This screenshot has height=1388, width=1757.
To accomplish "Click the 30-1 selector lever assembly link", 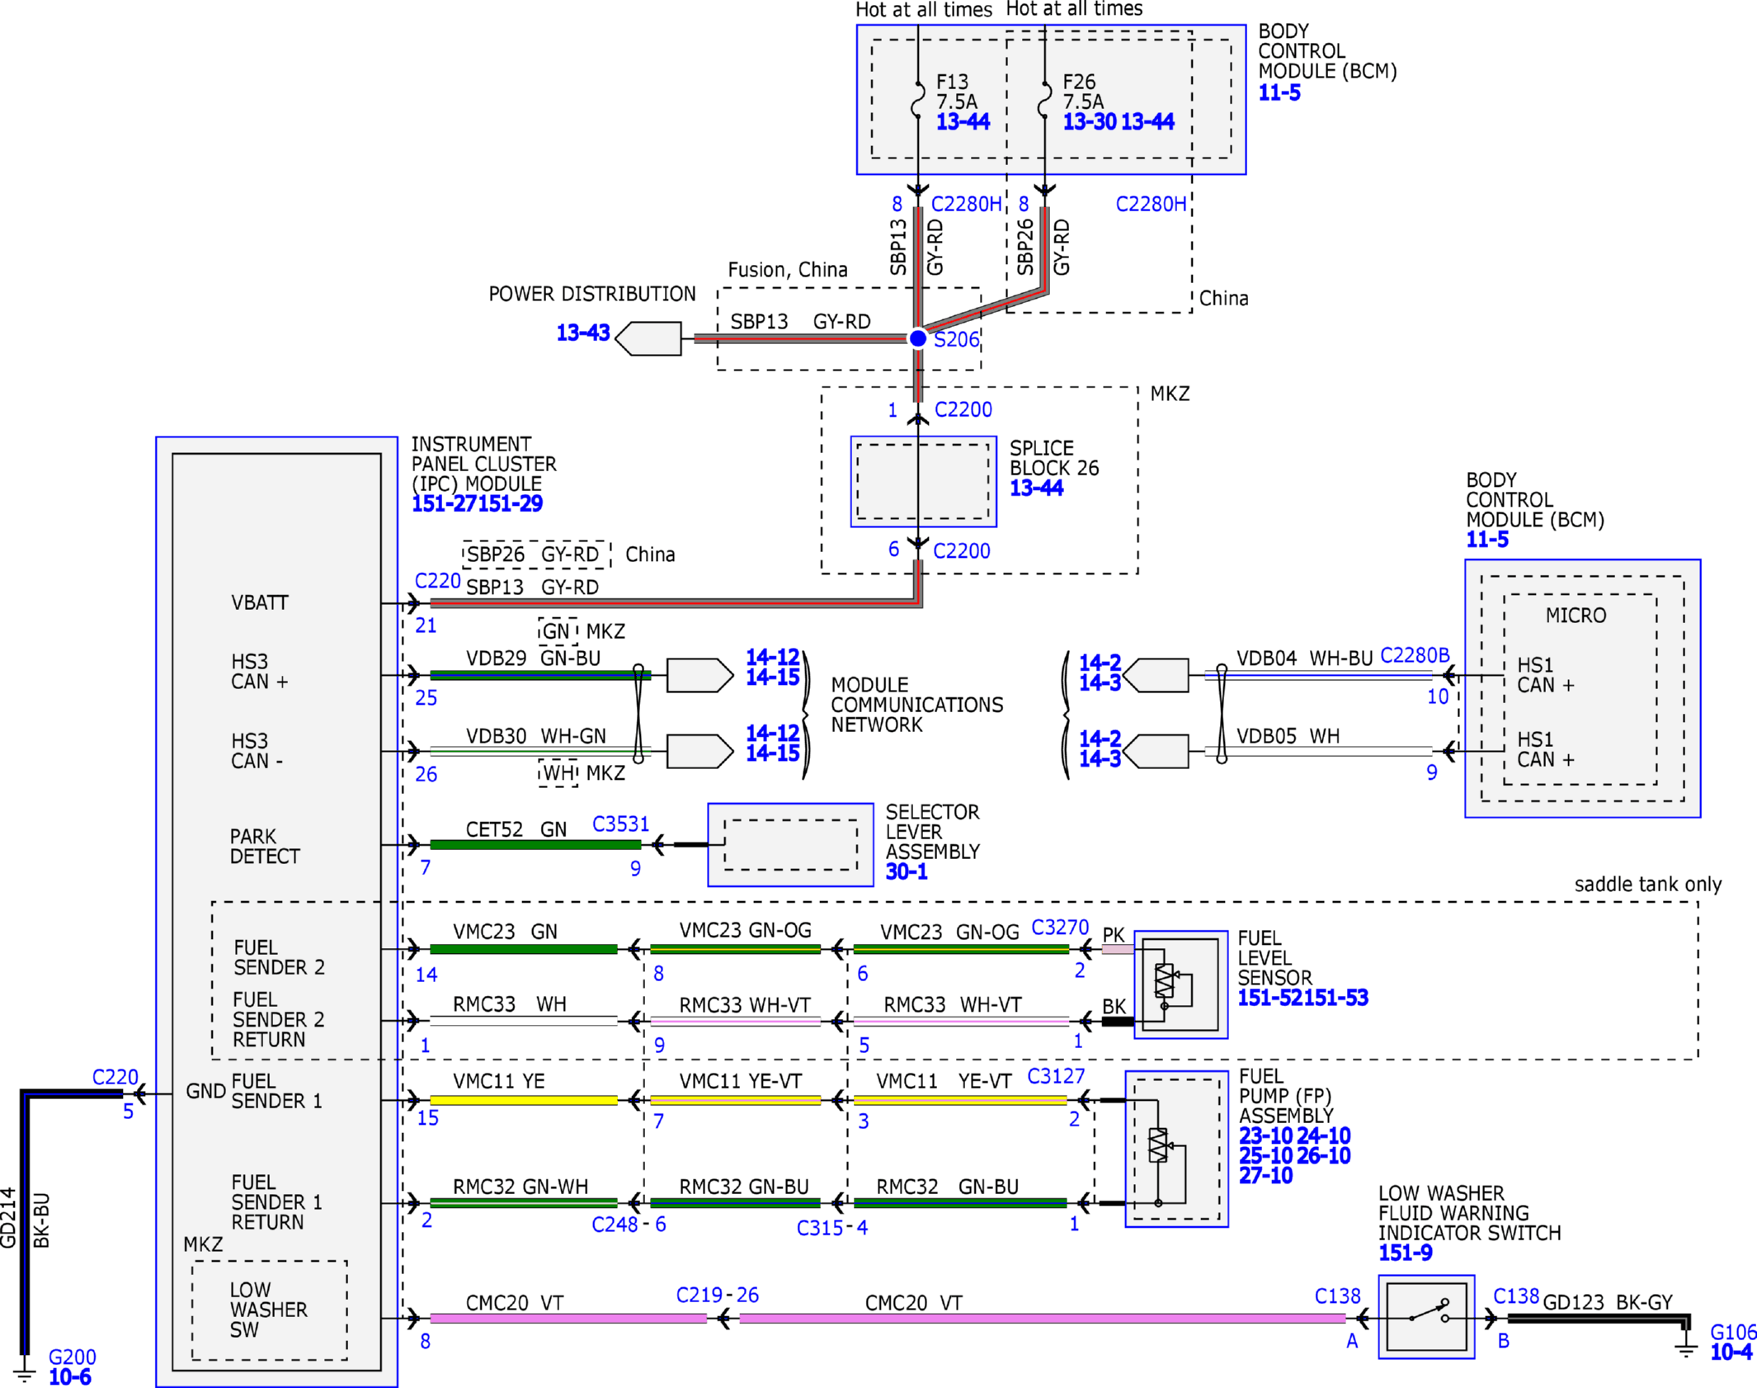I will click(906, 871).
